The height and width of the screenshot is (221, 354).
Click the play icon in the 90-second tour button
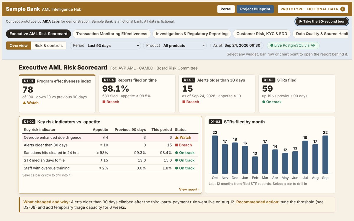(x=301, y=22)
